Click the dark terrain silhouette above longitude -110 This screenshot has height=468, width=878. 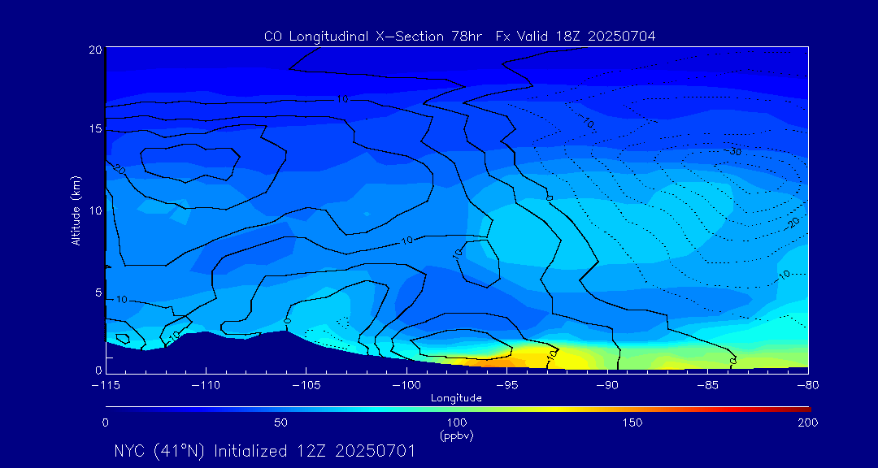[x=207, y=353]
